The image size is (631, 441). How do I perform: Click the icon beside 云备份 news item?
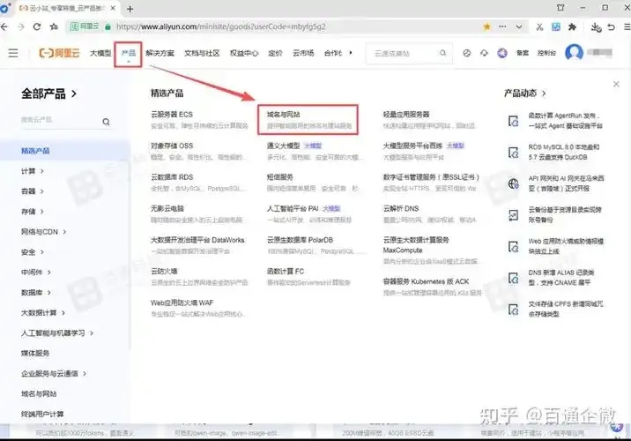pyautogui.click(x=514, y=215)
